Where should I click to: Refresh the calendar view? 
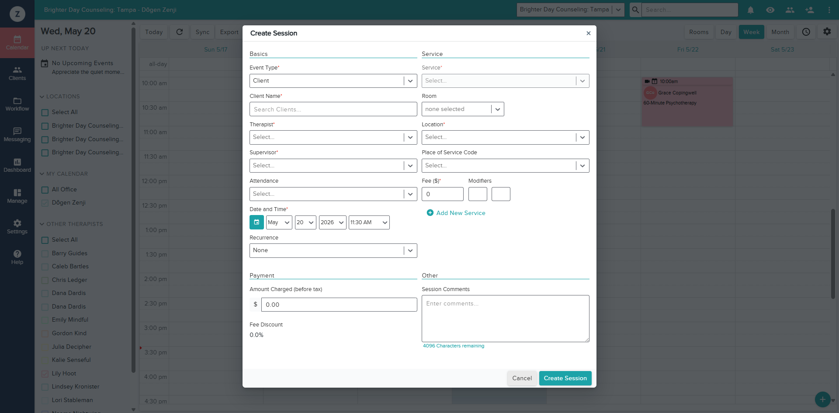point(179,32)
